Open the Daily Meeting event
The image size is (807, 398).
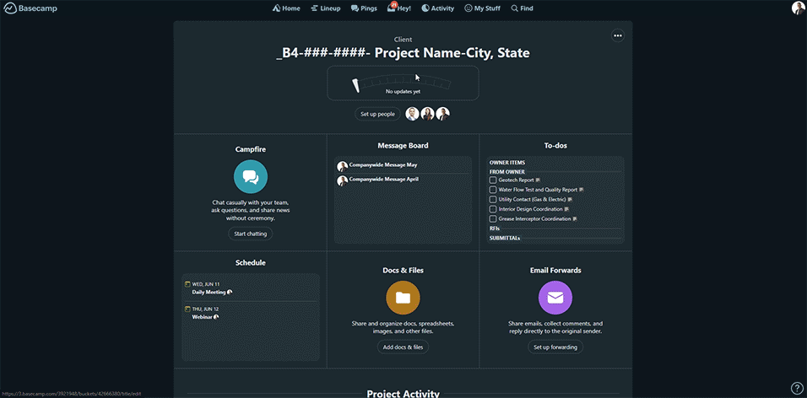(209, 292)
